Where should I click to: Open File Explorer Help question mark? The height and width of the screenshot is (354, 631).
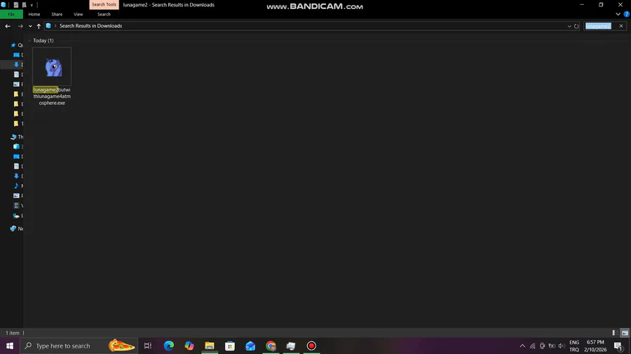click(x=627, y=14)
